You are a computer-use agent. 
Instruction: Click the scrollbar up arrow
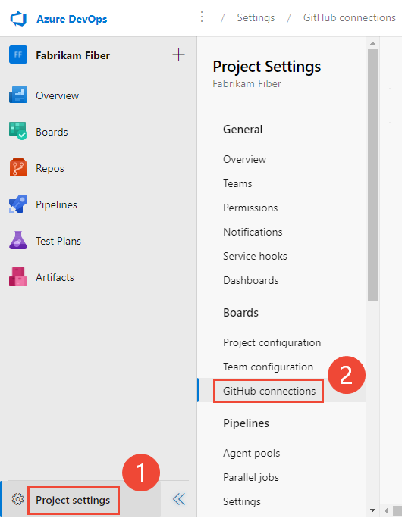coord(372,43)
